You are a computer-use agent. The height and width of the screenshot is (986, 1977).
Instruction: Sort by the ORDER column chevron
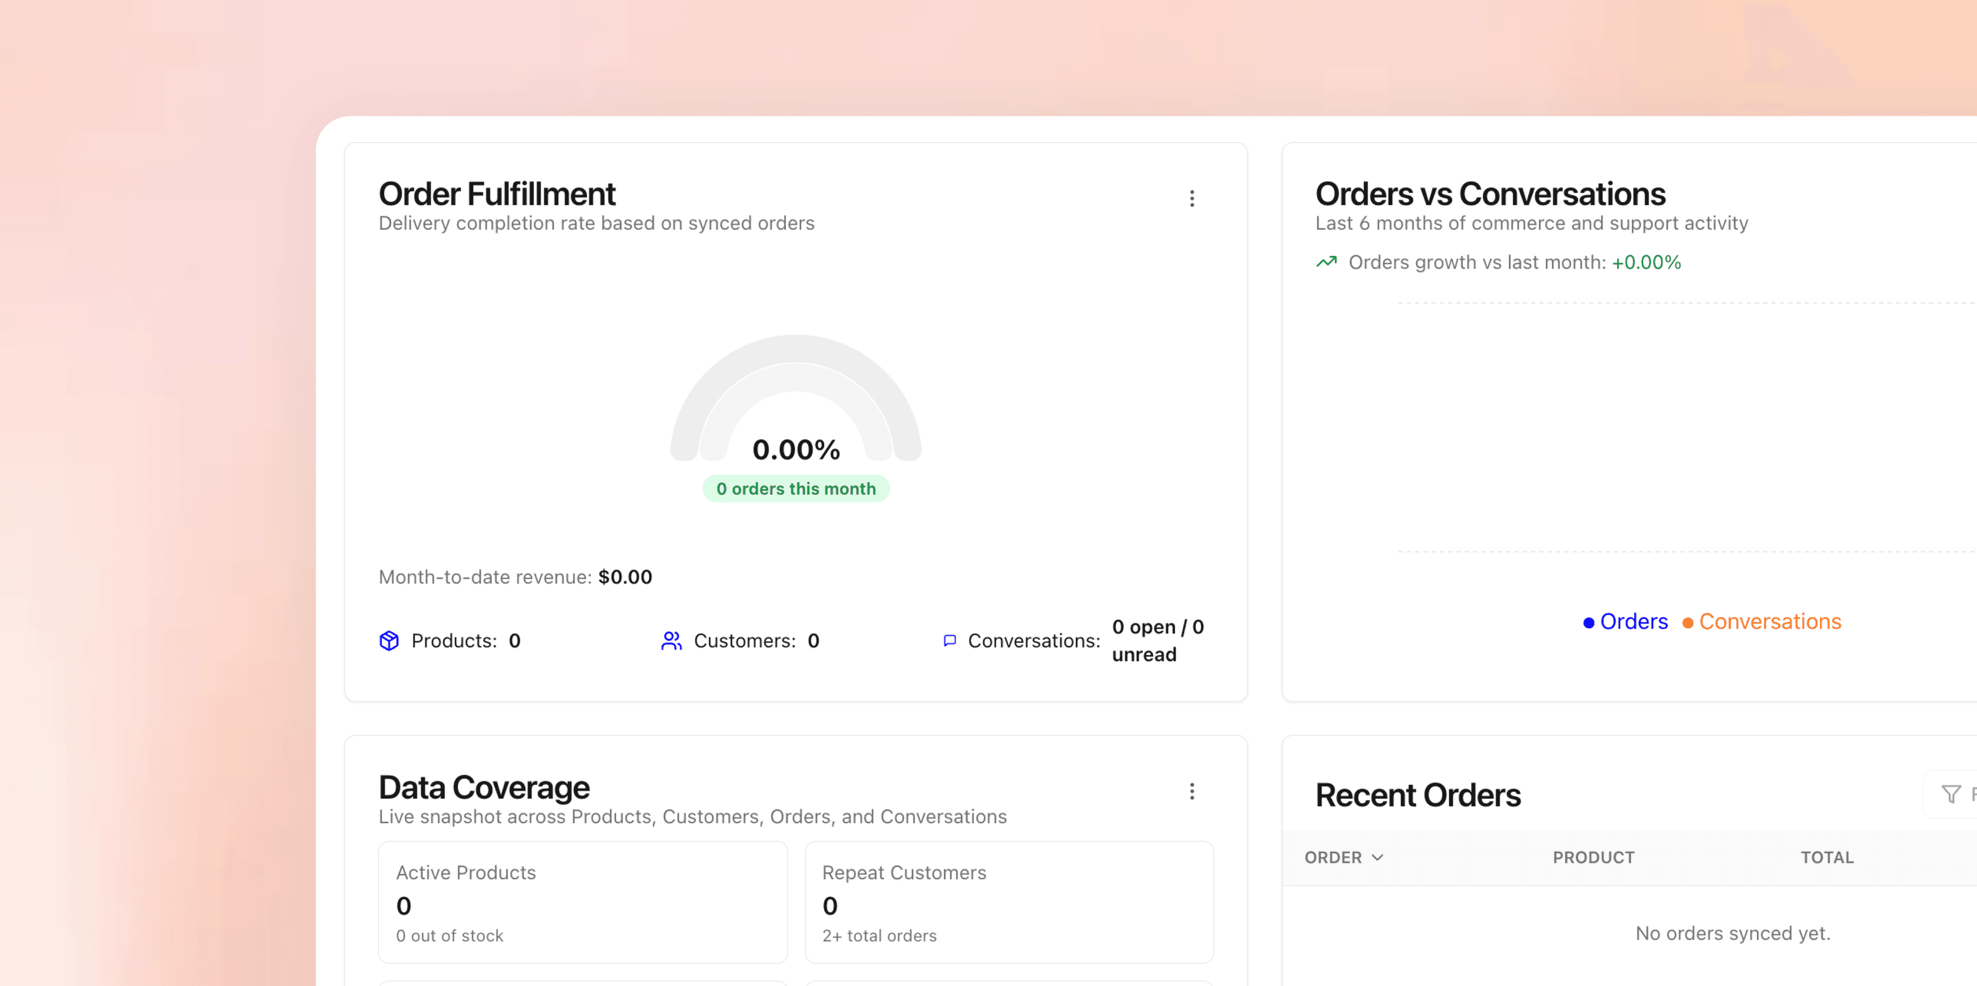(x=1378, y=857)
